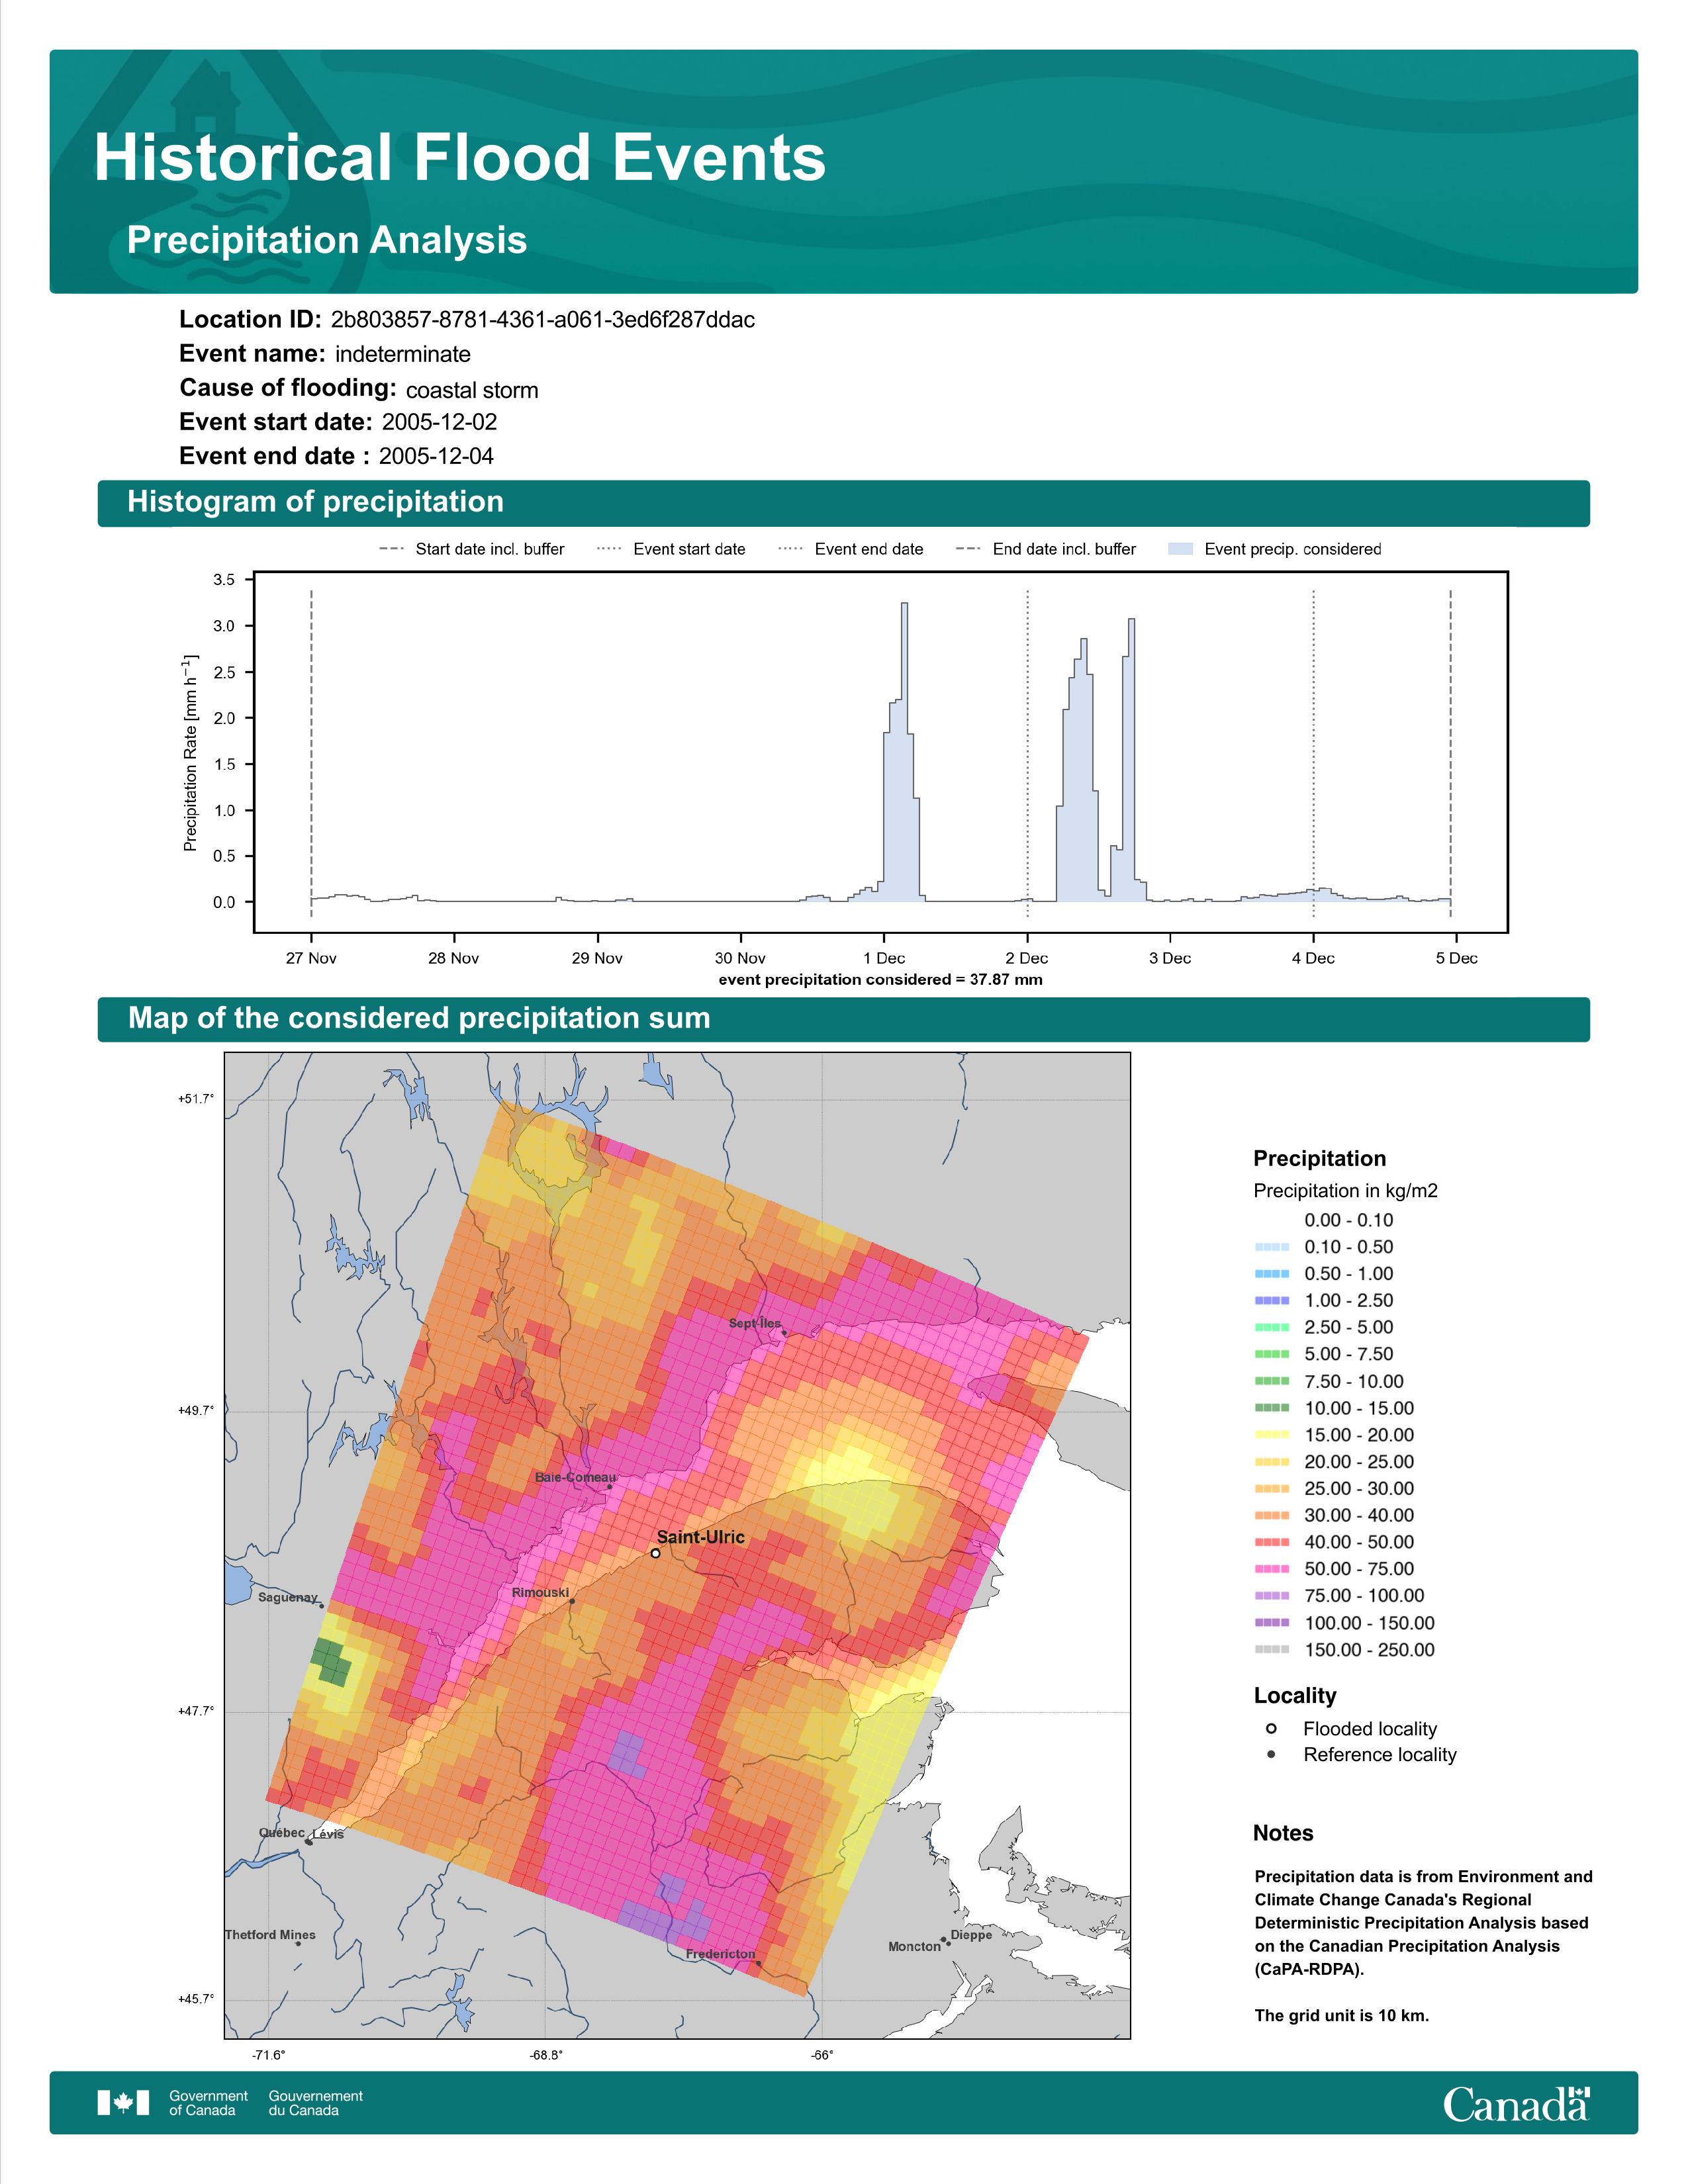Click the Québec map label
Image resolution: width=1688 pixels, height=2184 pixels.
tap(282, 1832)
